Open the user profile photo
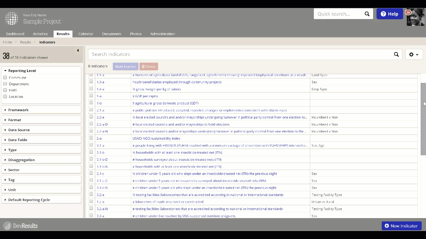This screenshot has width=426, height=239. pyautogui.click(x=415, y=17)
